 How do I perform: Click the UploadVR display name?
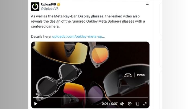pyautogui.click(x=49, y=4)
